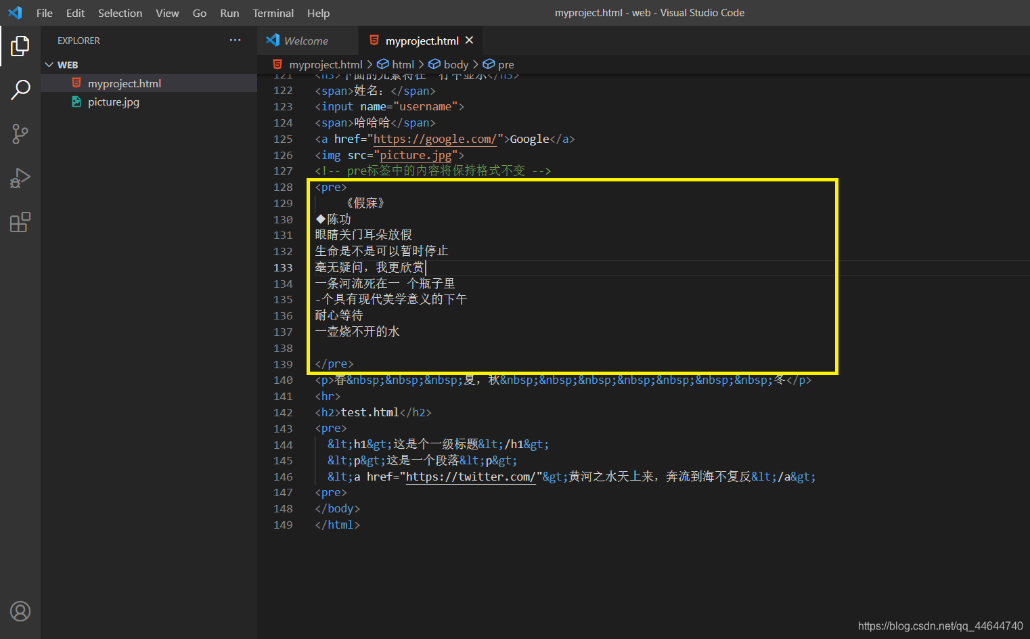Screen dimensions: 1030x639
Task: Click the https://twitter.com/ link in code
Action: coord(470,477)
